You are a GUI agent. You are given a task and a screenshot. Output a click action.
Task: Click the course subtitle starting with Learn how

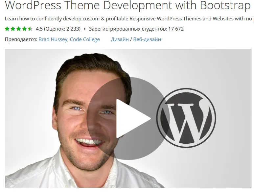click(128, 19)
